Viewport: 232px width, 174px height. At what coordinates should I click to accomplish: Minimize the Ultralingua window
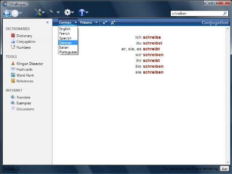pyautogui.click(x=207, y=3)
